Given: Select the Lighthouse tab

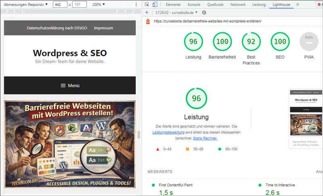Looking at the screenshot, I should click(x=281, y=4).
